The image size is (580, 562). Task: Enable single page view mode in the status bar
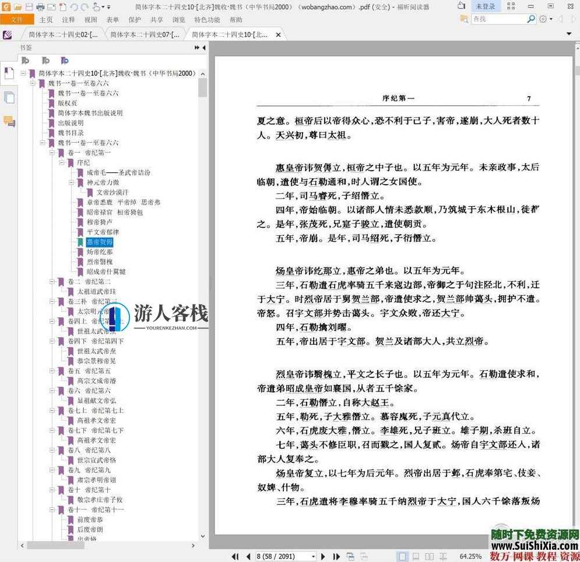(402, 556)
